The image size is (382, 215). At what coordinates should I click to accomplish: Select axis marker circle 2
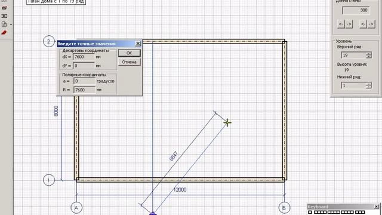tap(49, 41)
